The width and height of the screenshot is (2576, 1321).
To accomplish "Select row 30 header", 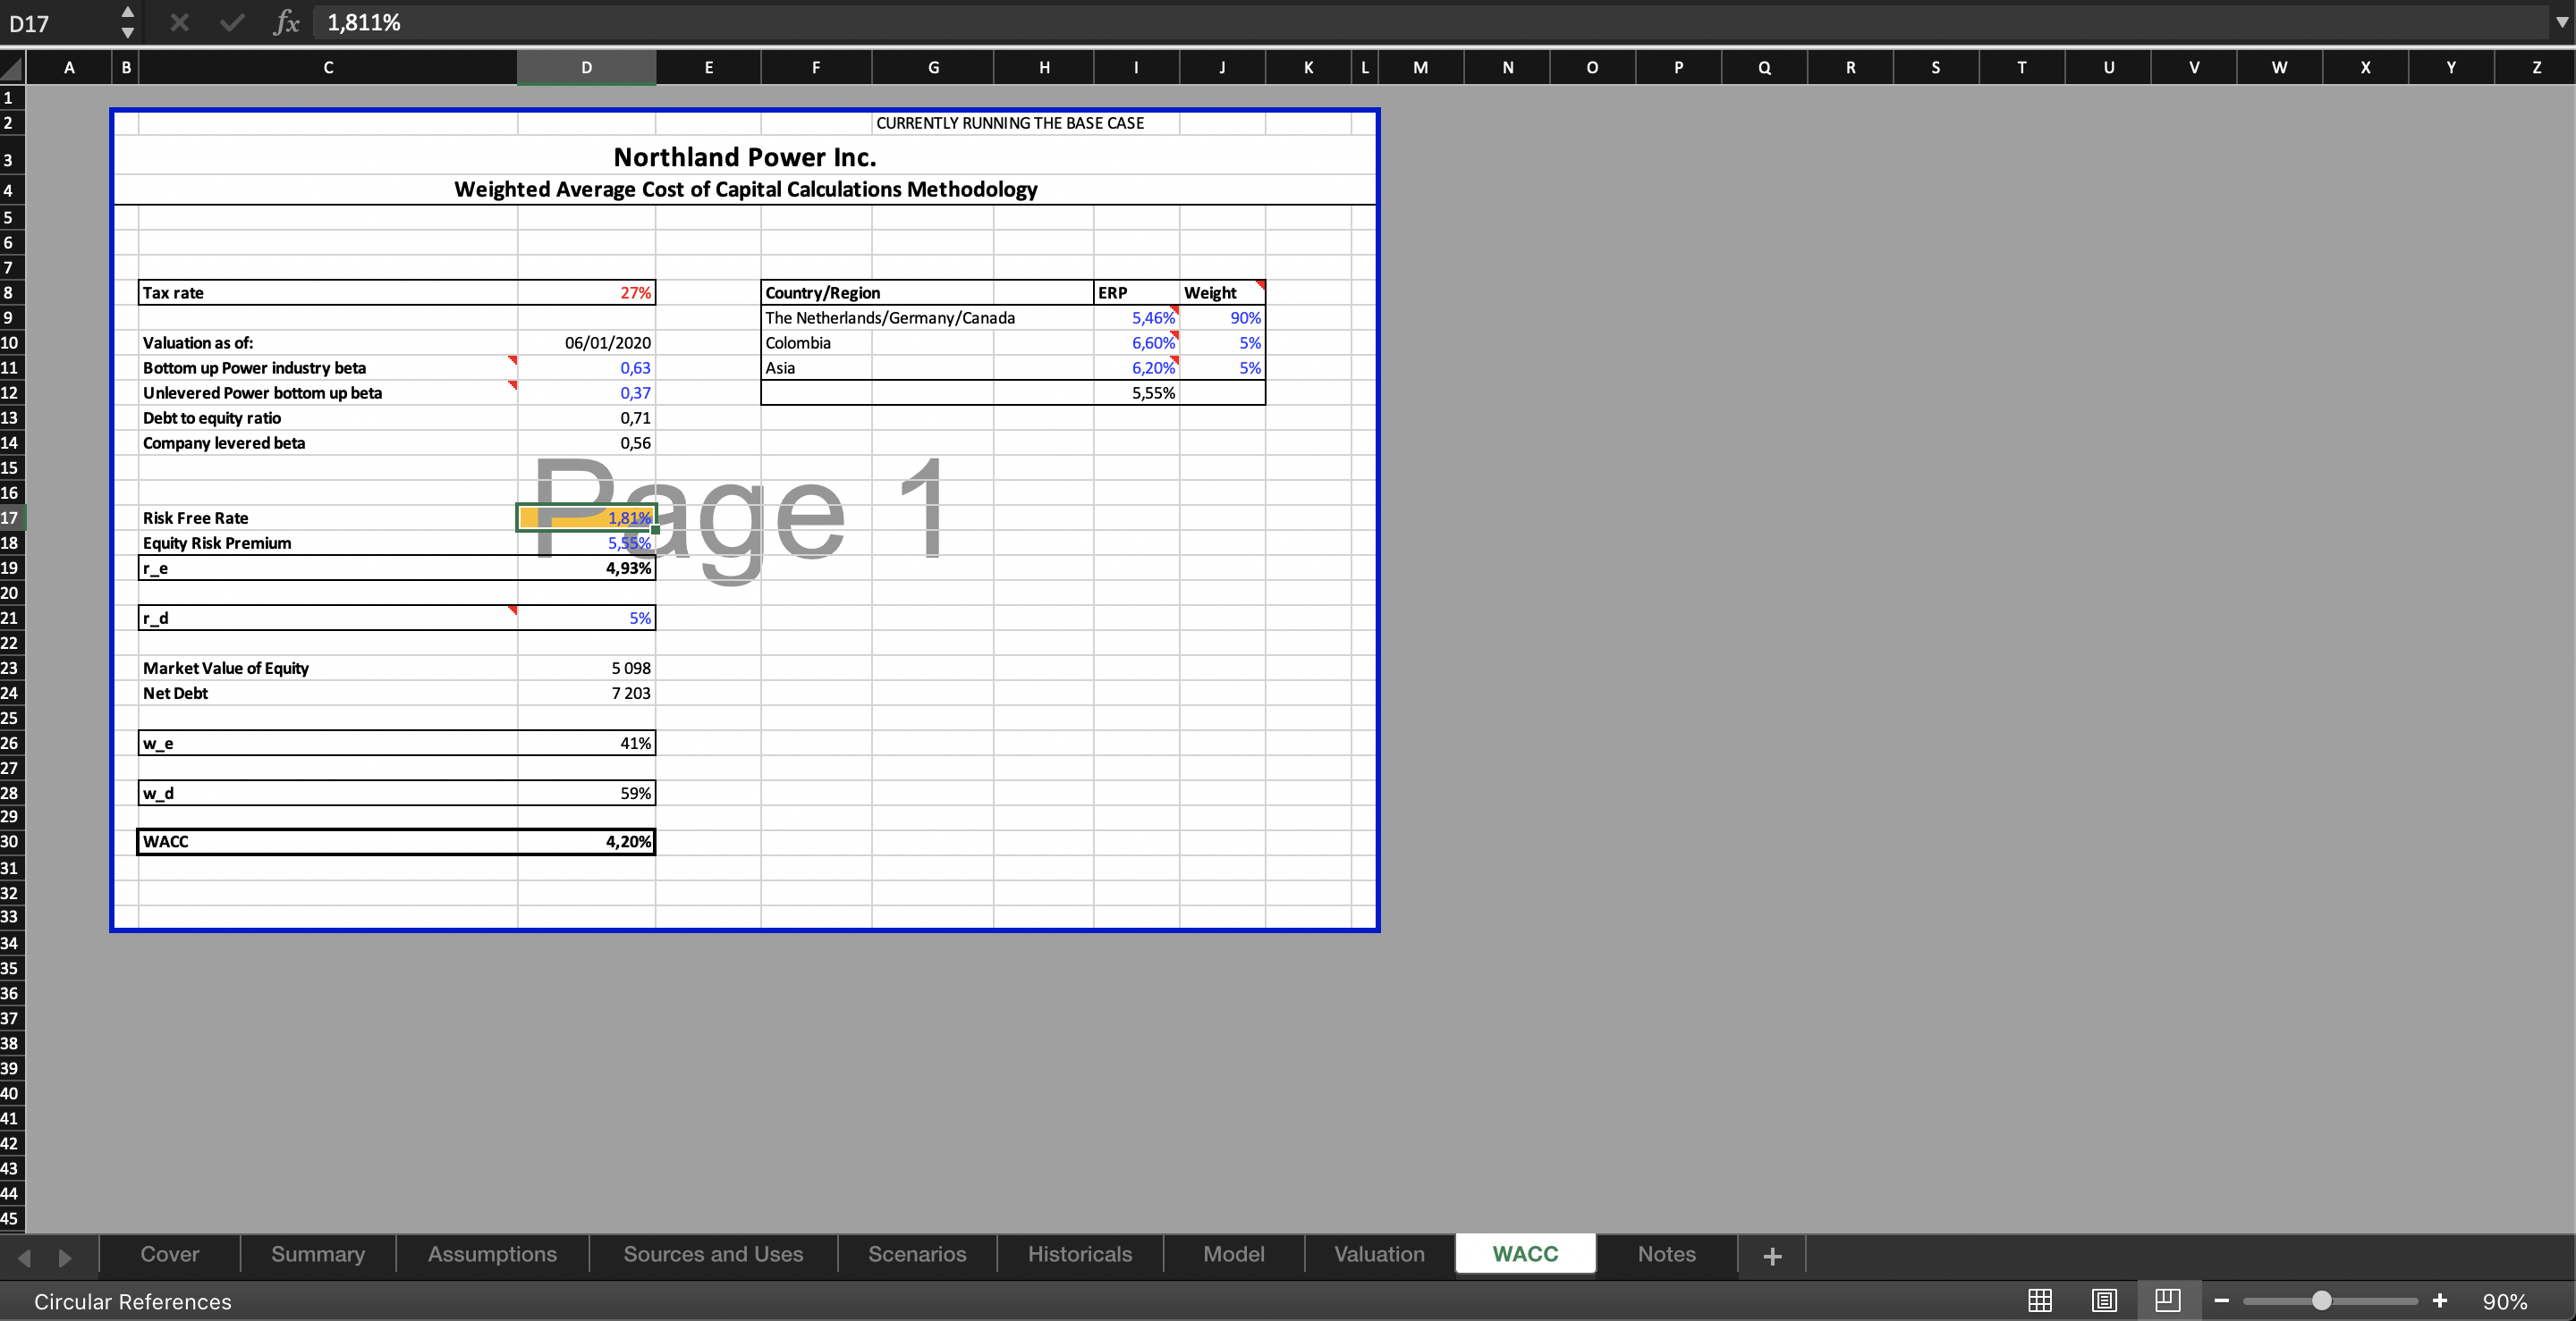I will pyautogui.click(x=12, y=841).
